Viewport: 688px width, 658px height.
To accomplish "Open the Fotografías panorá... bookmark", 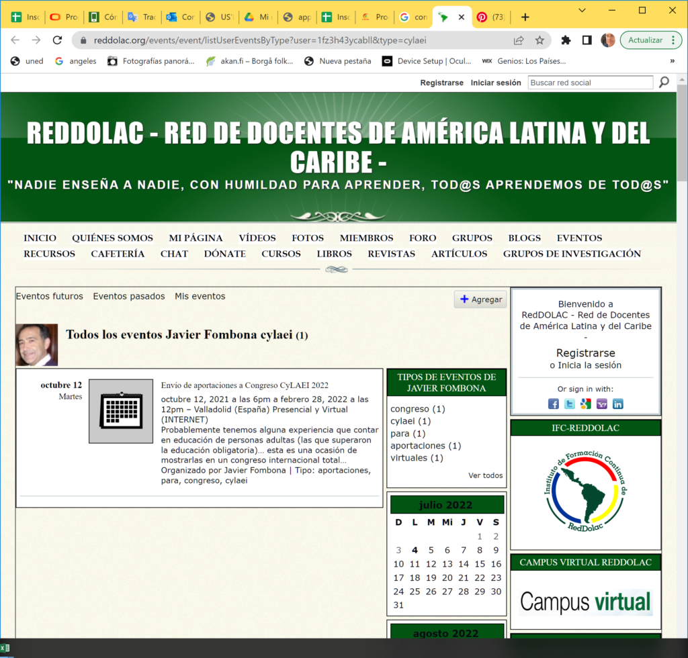I will click(151, 61).
